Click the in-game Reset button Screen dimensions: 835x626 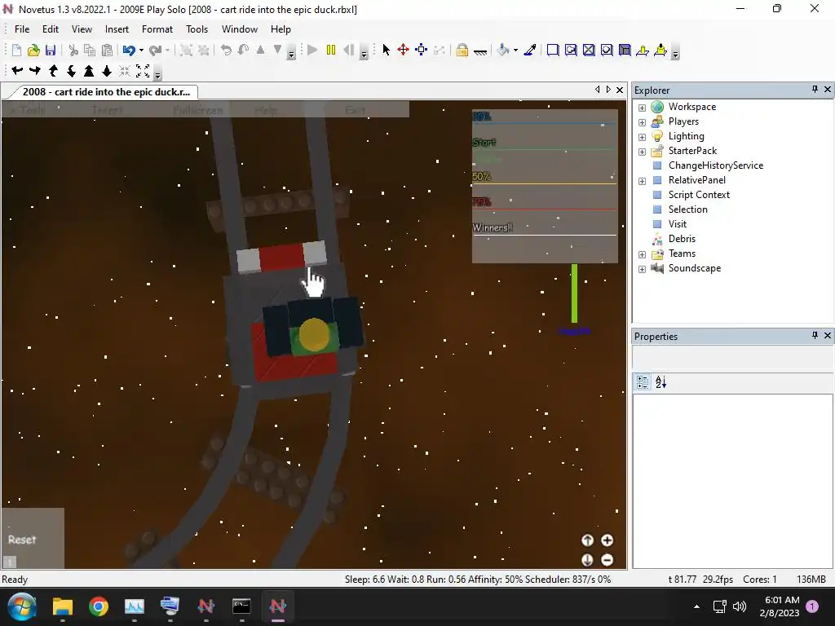(22, 540)
